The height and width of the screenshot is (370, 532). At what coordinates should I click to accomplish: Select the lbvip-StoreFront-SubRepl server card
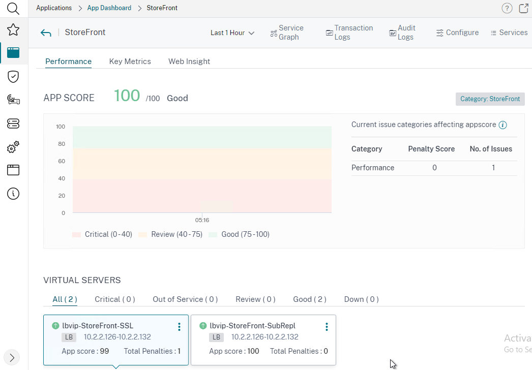[263, 340]
